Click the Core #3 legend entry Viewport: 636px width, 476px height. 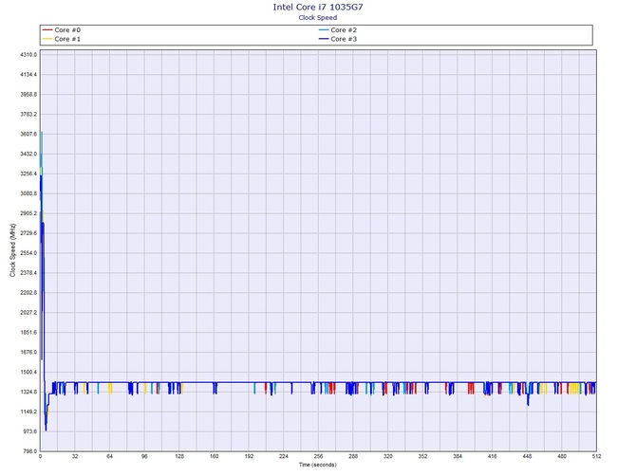tap(338, 39)
